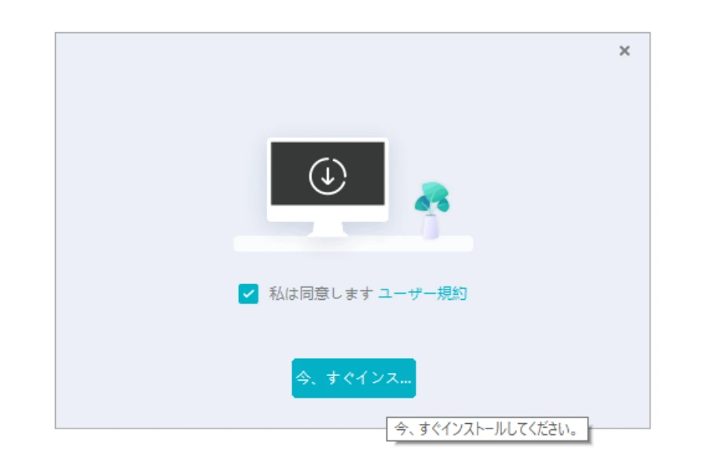Click the 私は同意します label text
The height and width of the screenshot is (460, 707).
click(x=321, y=294)
